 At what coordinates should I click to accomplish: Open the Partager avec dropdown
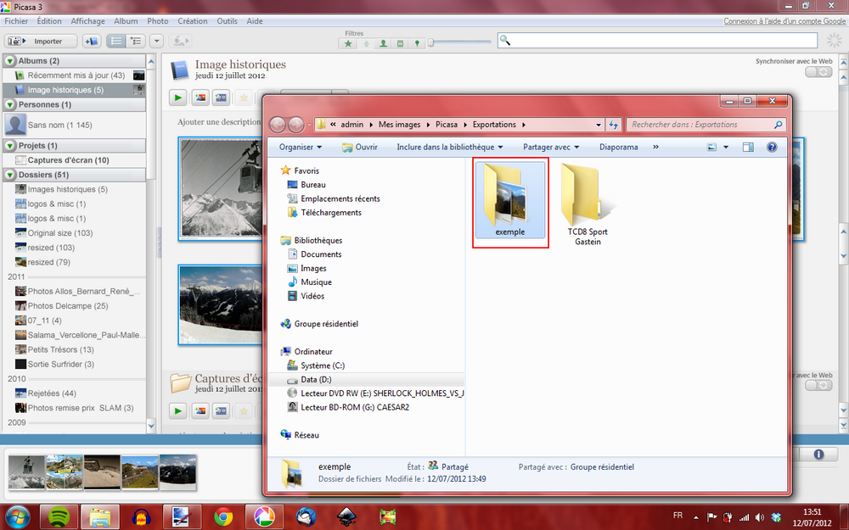click(x=551, y=147)
